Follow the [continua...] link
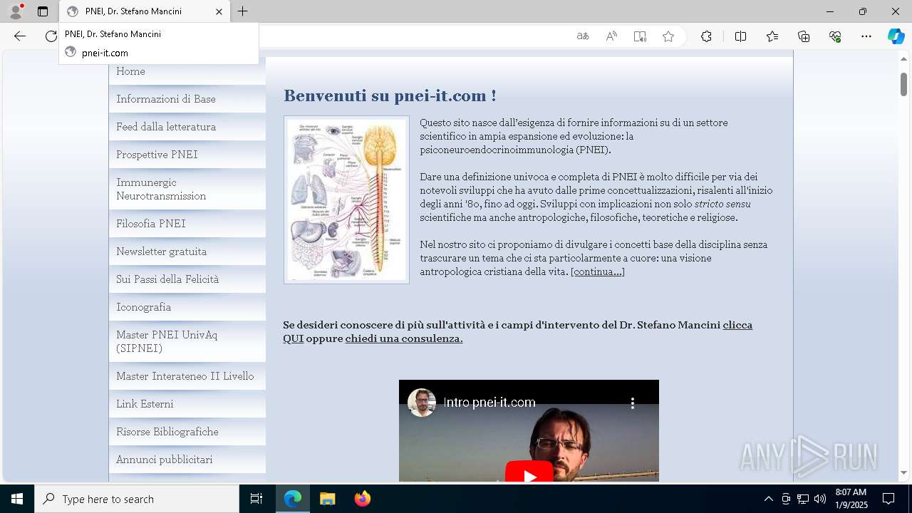 coord(598,271)
